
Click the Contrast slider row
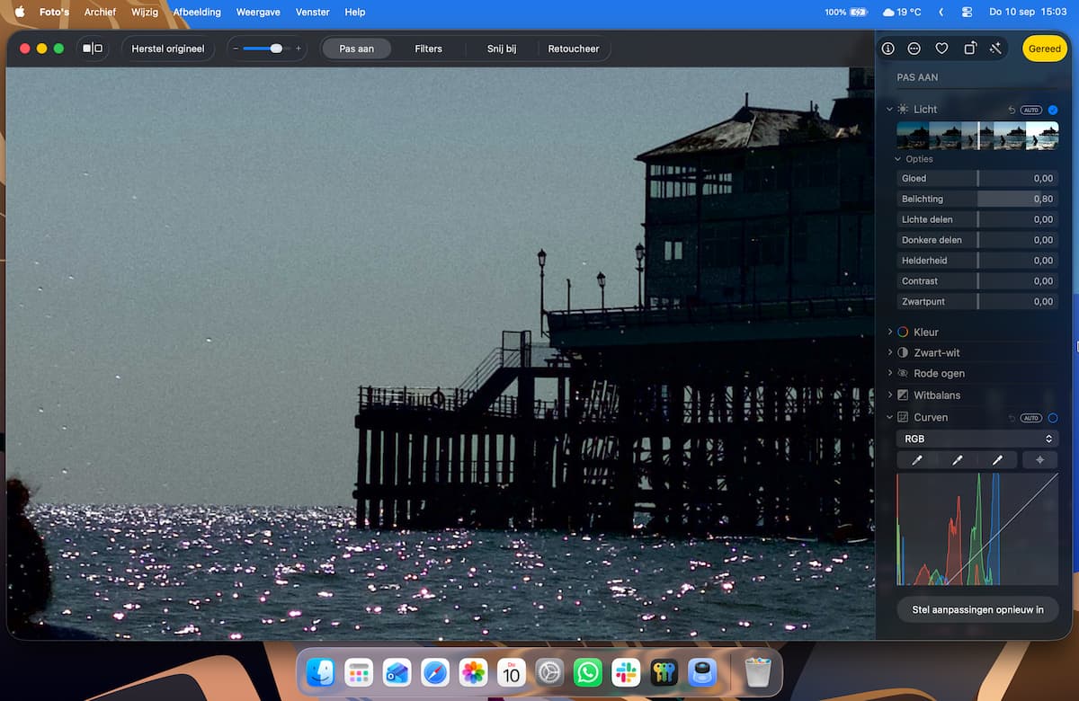click(x=977, y=281)
